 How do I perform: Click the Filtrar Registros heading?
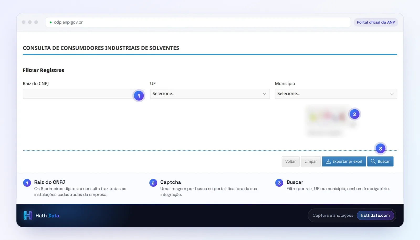pos(43,70)
